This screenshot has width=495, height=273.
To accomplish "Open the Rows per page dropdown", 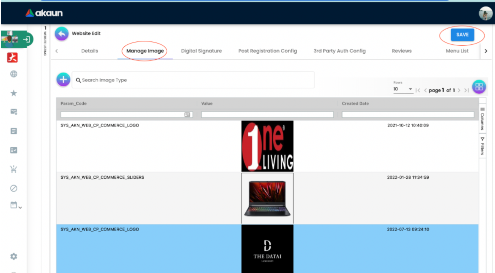I will [x=403, y=89].
